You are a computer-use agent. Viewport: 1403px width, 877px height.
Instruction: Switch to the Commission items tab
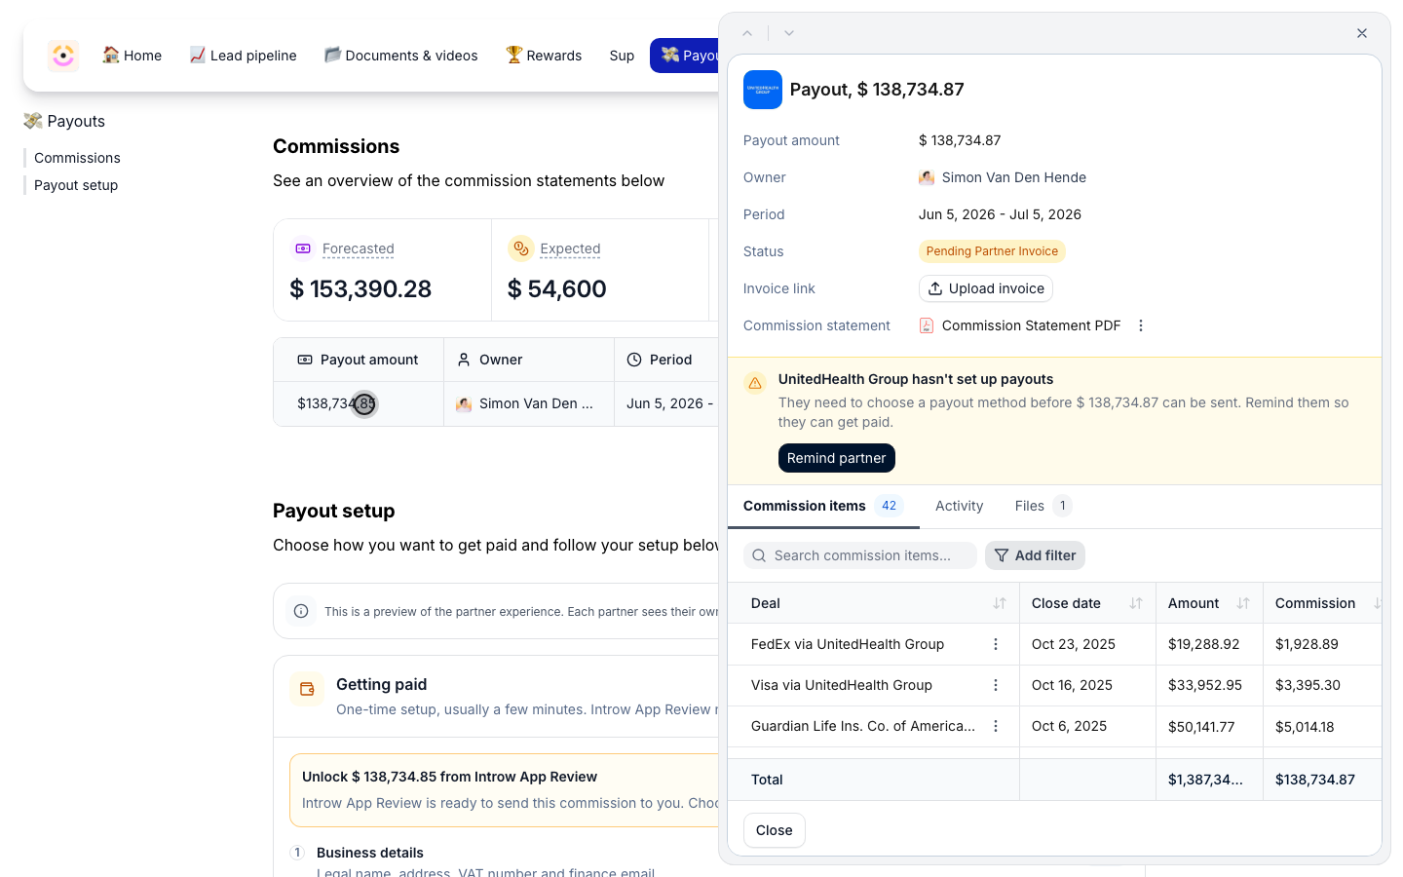coord(823,506)
